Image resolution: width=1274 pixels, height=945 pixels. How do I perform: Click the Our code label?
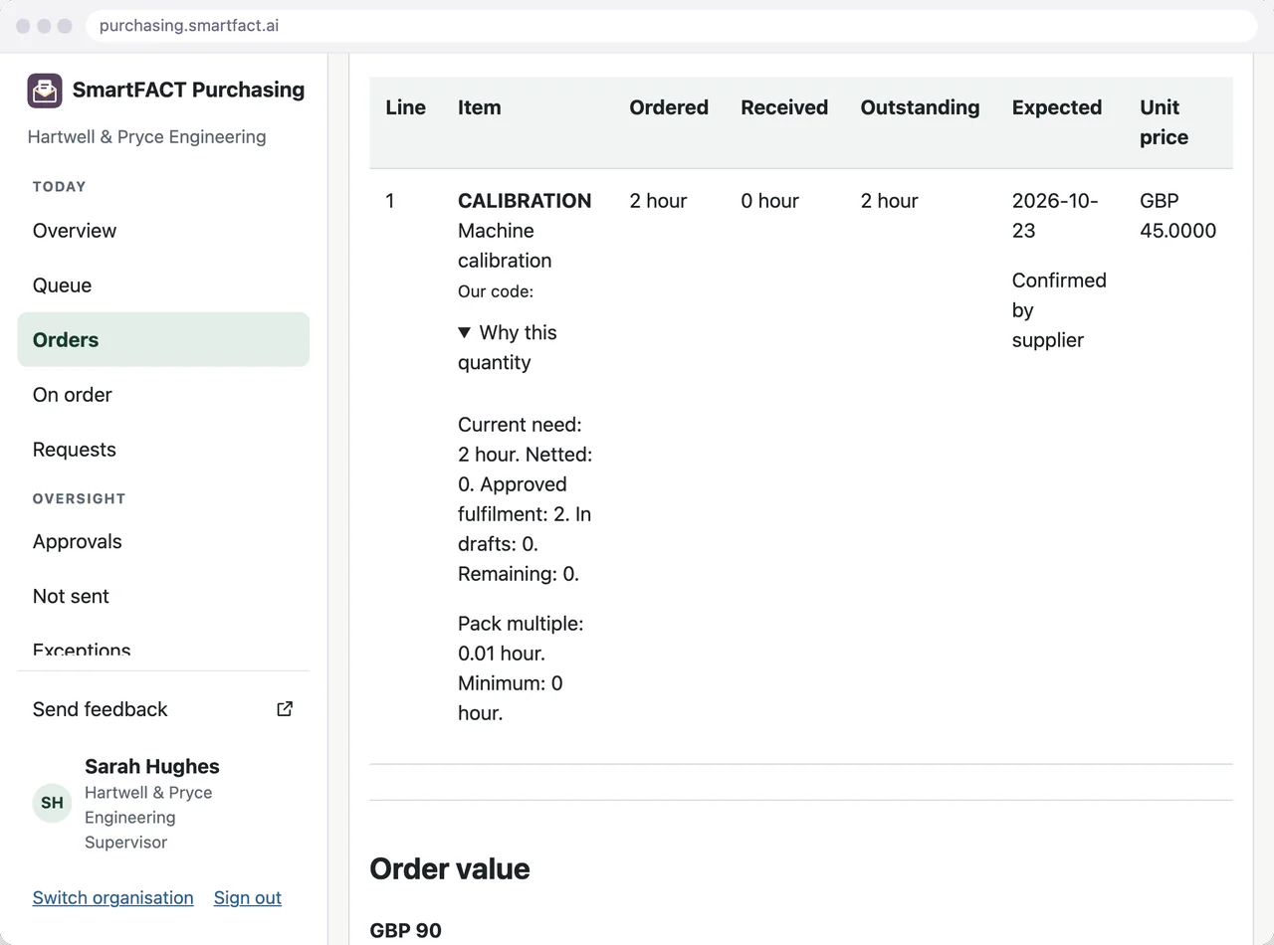(x=496, y=291)
